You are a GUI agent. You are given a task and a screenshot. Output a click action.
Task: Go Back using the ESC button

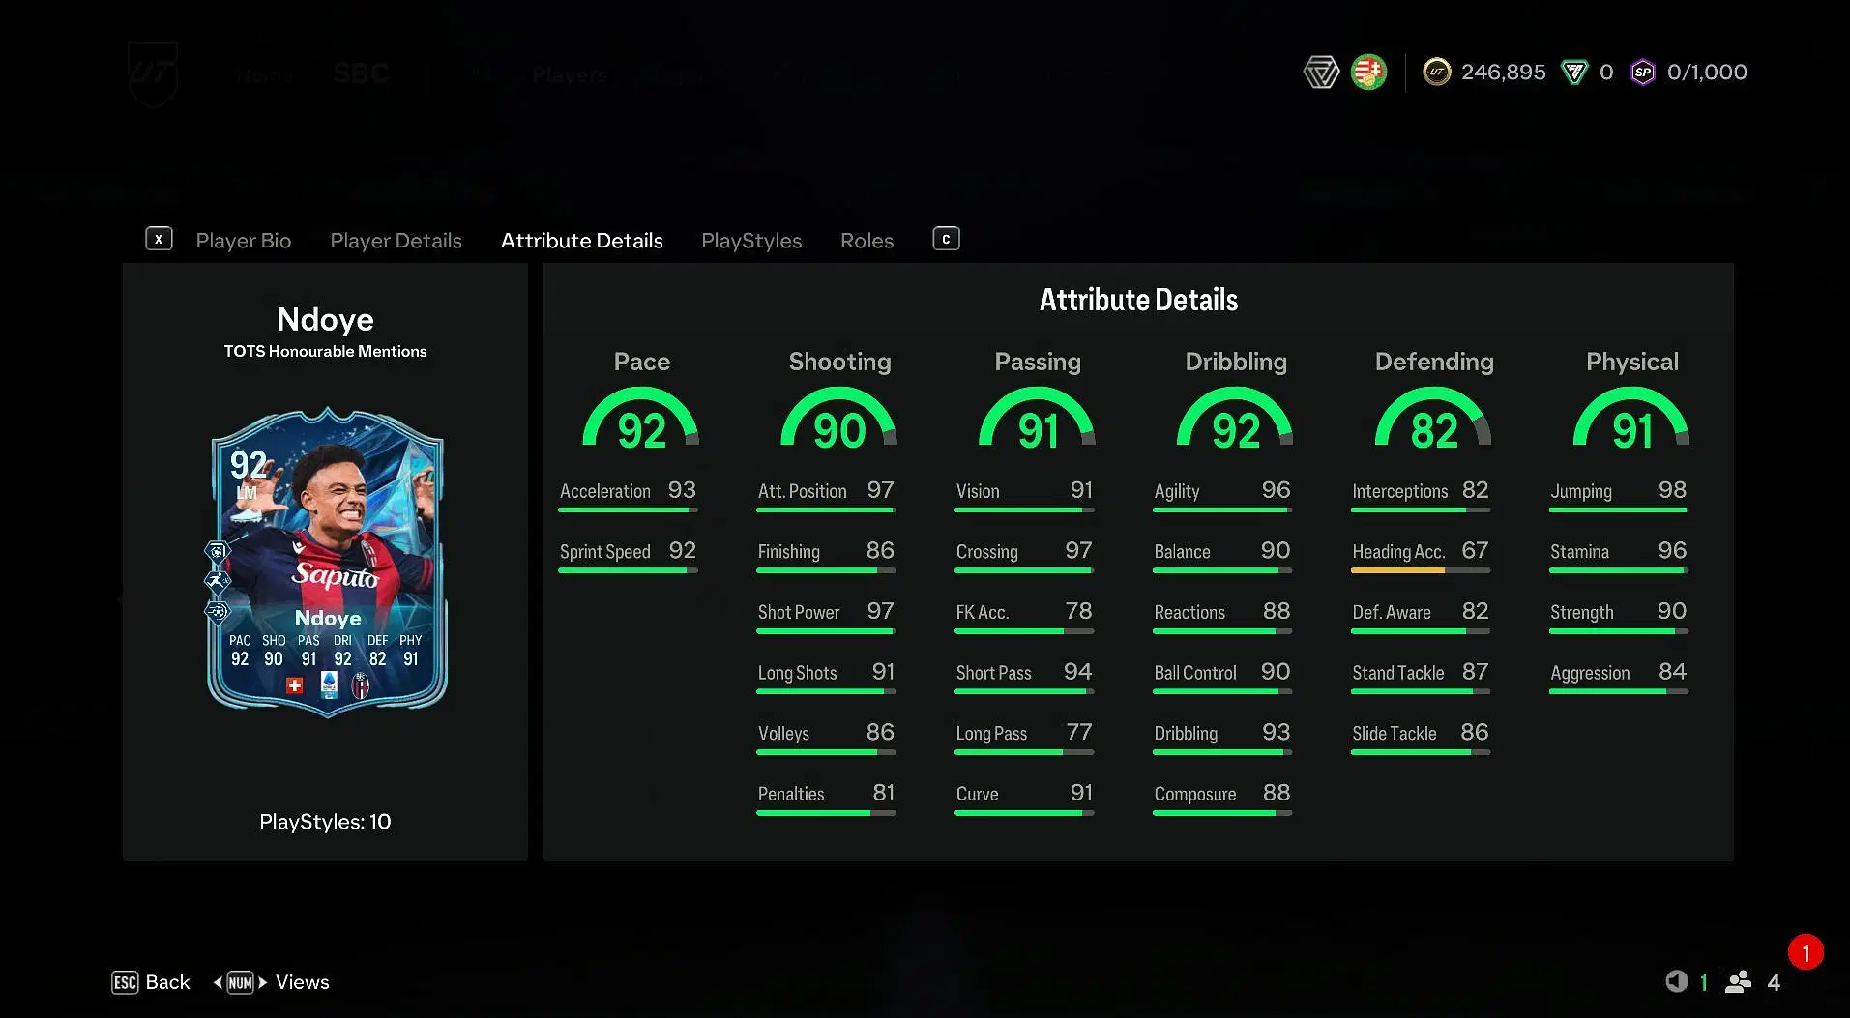[x=126, y=982]
